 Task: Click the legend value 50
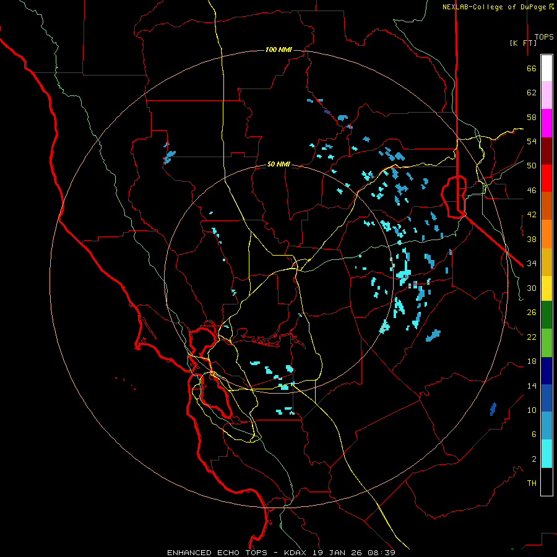point(532,165)
